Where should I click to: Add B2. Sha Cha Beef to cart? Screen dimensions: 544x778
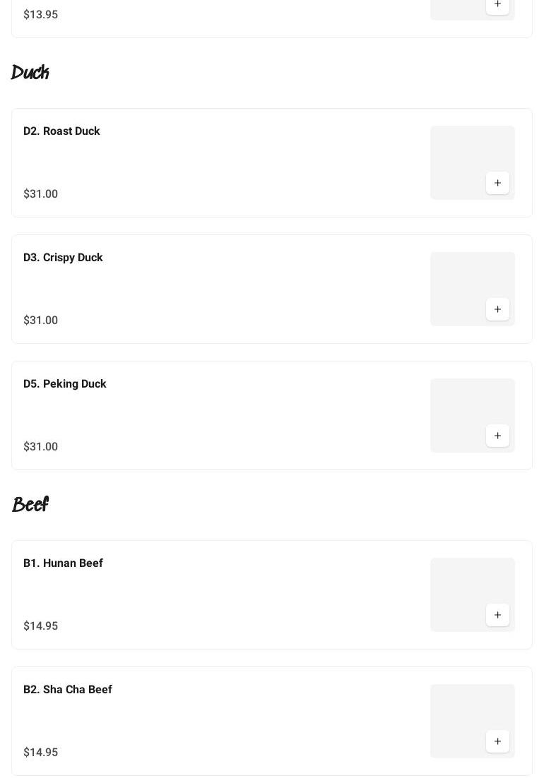click(x=497, y=741)
